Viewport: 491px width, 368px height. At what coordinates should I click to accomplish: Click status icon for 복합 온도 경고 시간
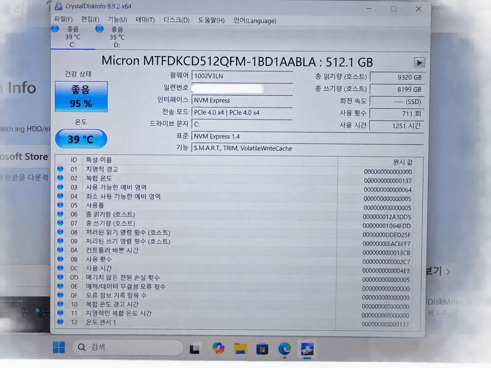point(60,304)
